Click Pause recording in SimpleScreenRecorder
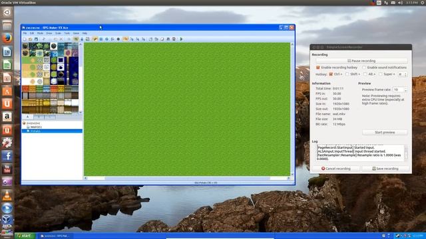Viewport: 426px width, 239px height. click(x=361, y=60)
